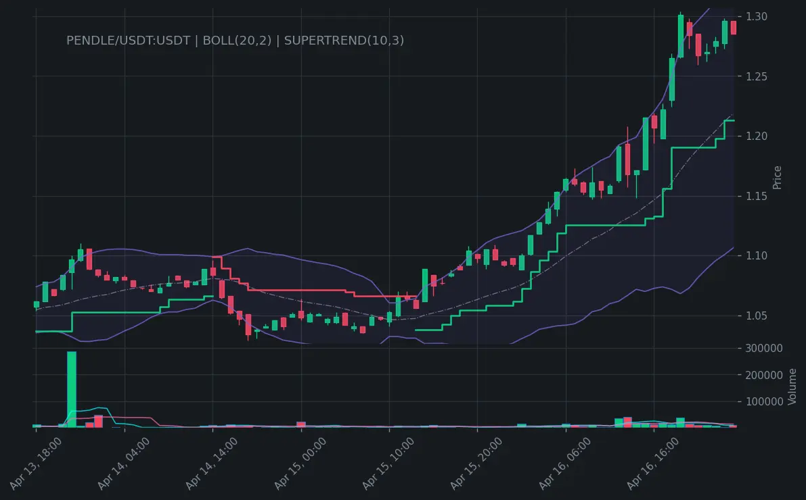Image resolution: width=806 pixels, height=500 pixels.
Task: Click the 1.20 price axis label
Action: click(757, 136)
